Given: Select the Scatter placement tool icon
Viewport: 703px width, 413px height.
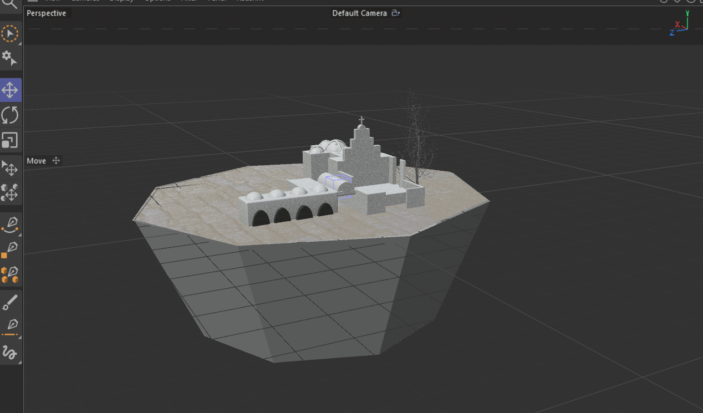Looking at the screenshot, I should (x=10, y=192).
